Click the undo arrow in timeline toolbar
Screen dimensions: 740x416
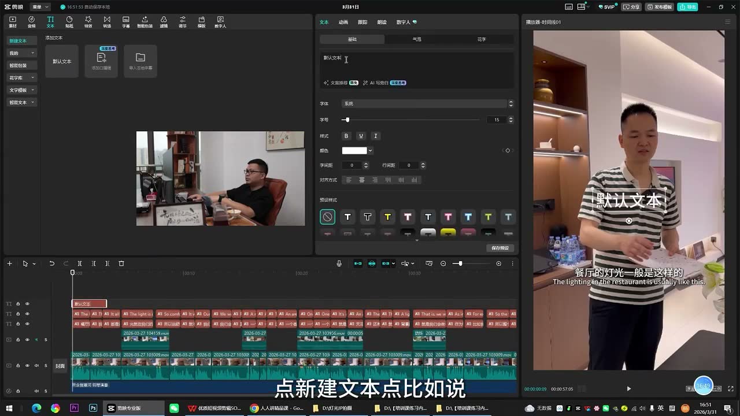click(51, 263)
